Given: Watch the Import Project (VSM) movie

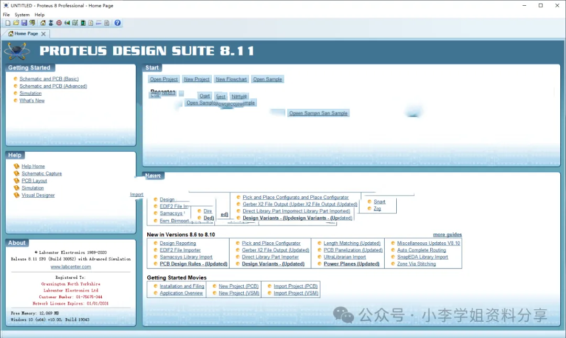Looking at the screenshot, I should click(x=296, y=293).
